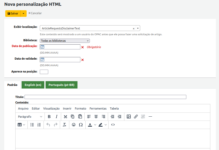Viewport: 219px width, 150px height.
Task: Open text color picker arrow
Action: tap(95, 125)
